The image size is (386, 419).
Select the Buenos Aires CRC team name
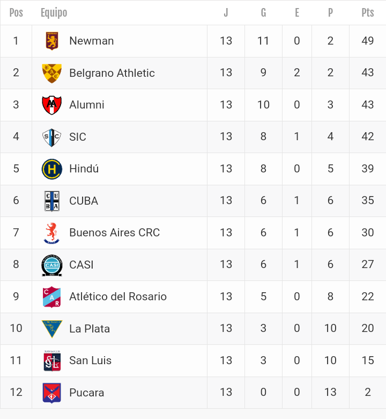114,233
